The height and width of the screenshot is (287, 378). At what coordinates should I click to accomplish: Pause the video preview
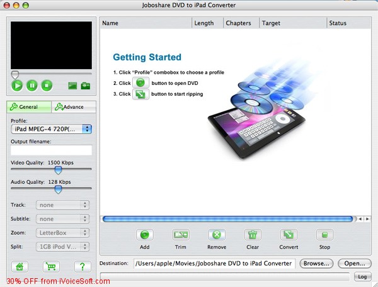[x=32, y=86]
